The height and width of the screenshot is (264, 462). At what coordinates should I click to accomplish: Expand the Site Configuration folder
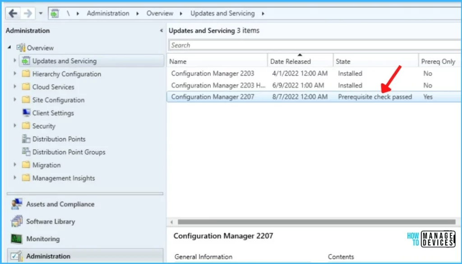coord(15,100)
